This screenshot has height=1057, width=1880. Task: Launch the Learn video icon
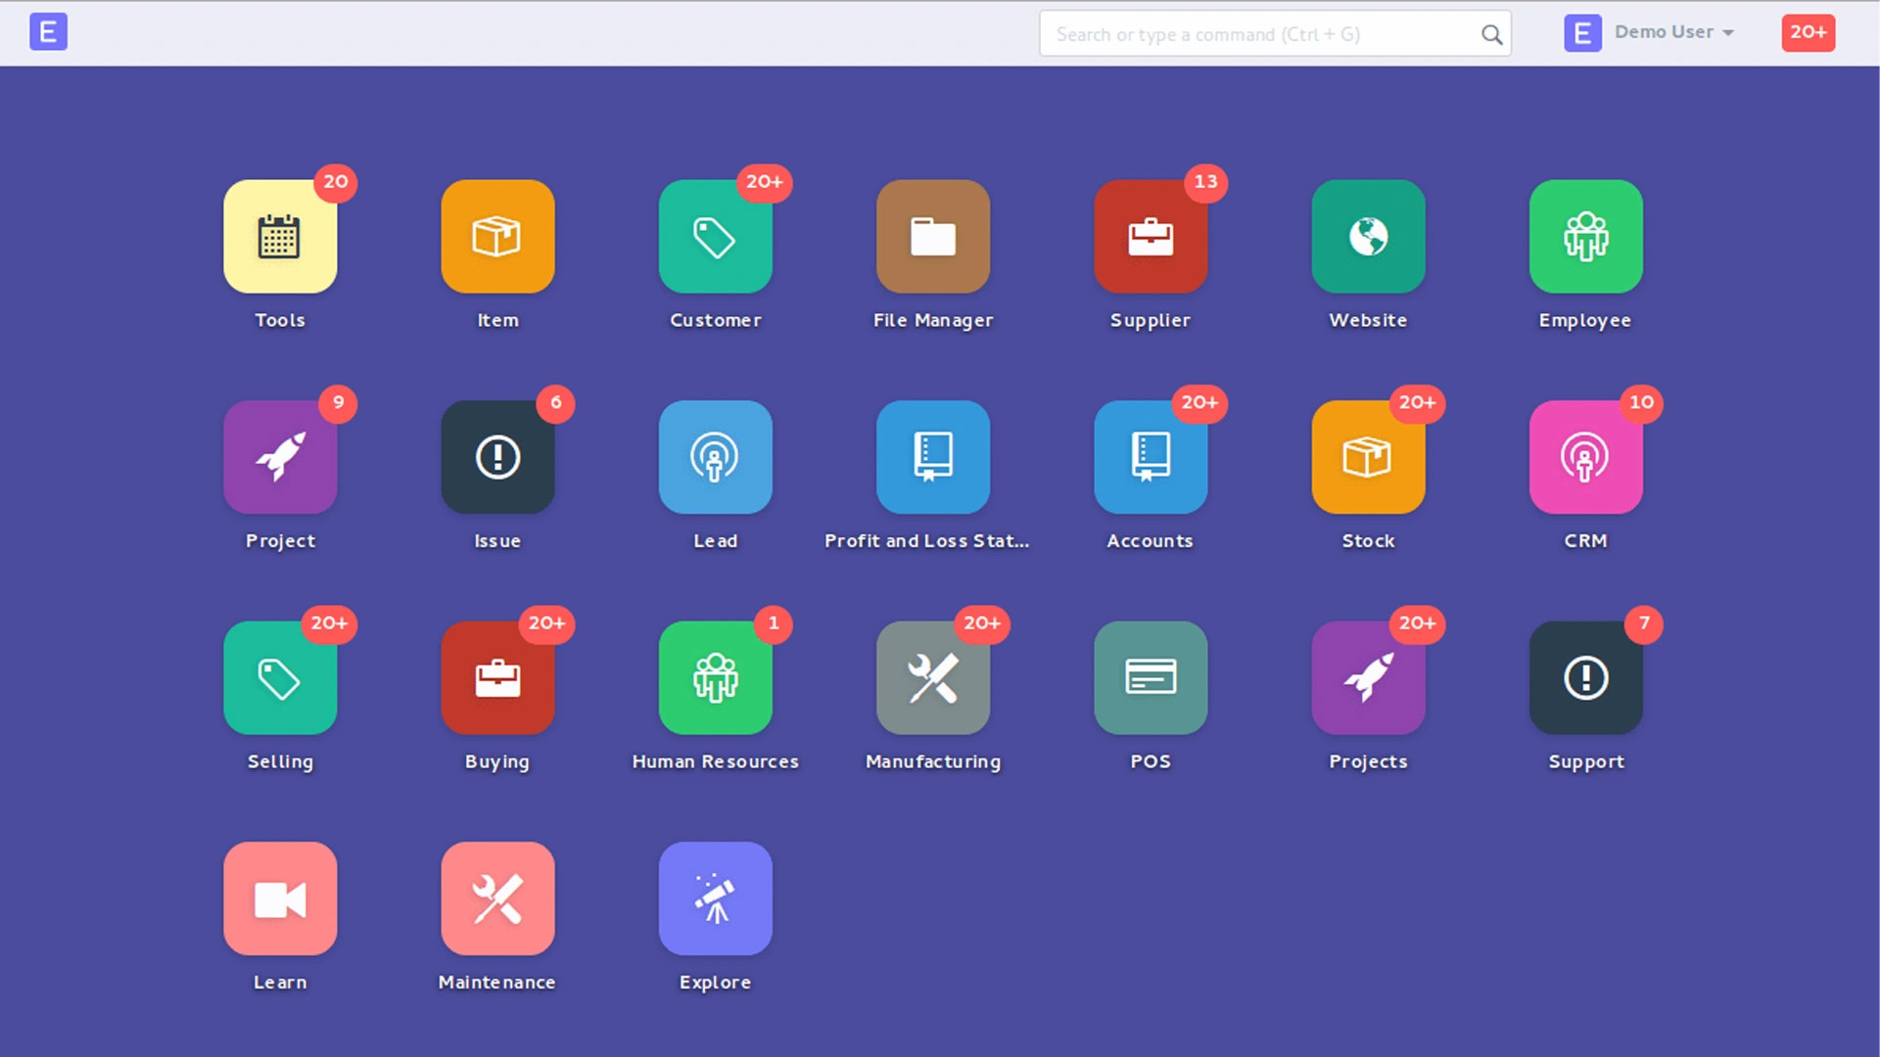tap(280, 898)
